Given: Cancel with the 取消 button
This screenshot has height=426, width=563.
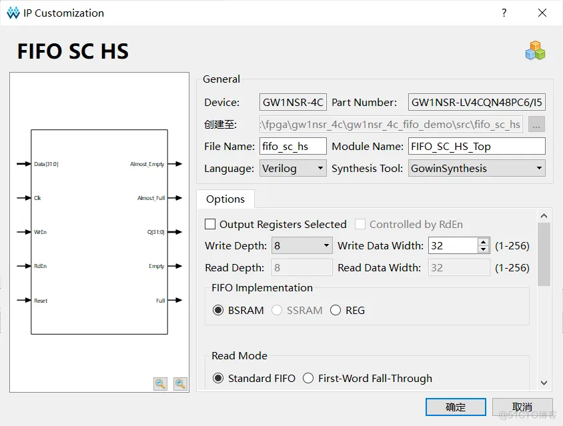Looking at the screenshot, I should pyautogui.click(x=522, y=407).
